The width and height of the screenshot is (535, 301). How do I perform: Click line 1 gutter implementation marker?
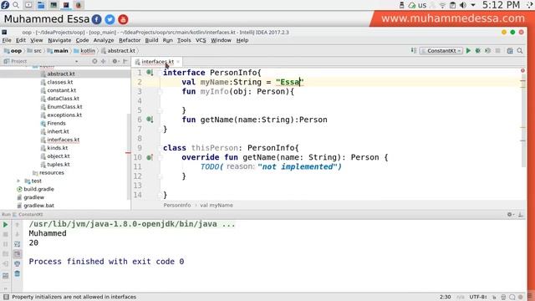[x=150, y=73]
